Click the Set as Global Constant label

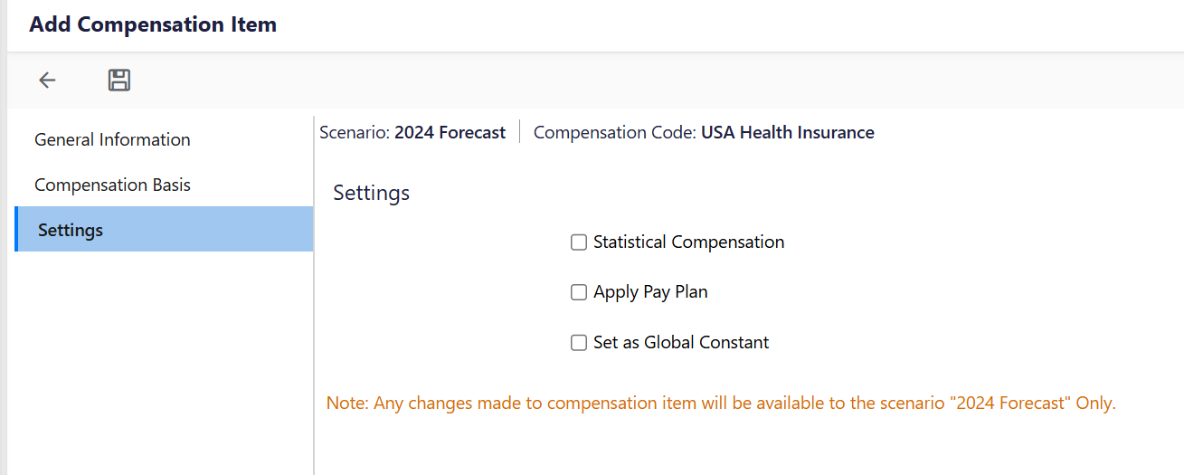tap(681, 343)
